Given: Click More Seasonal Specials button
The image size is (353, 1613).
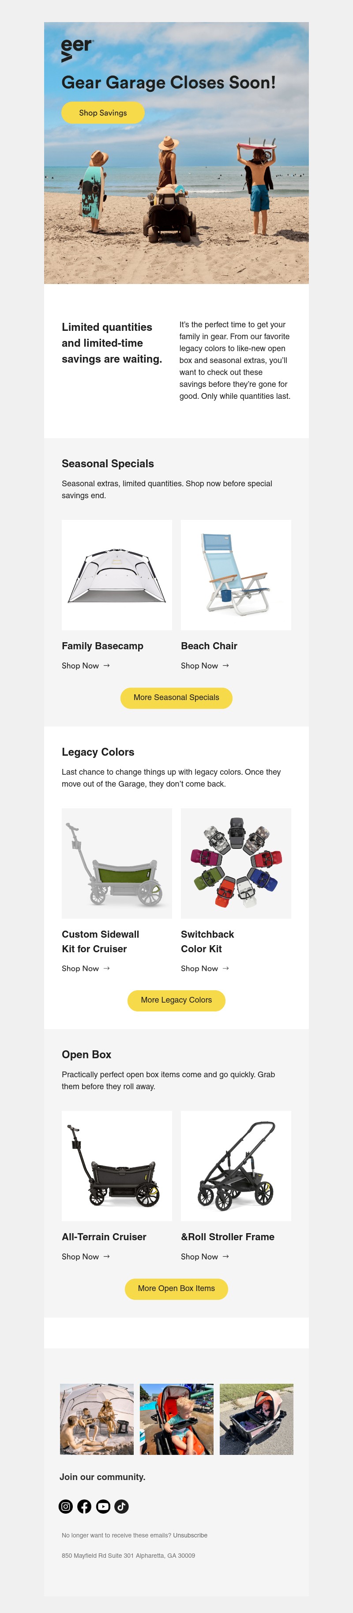Looking at the screenshot, I should (x=176, y=697).
